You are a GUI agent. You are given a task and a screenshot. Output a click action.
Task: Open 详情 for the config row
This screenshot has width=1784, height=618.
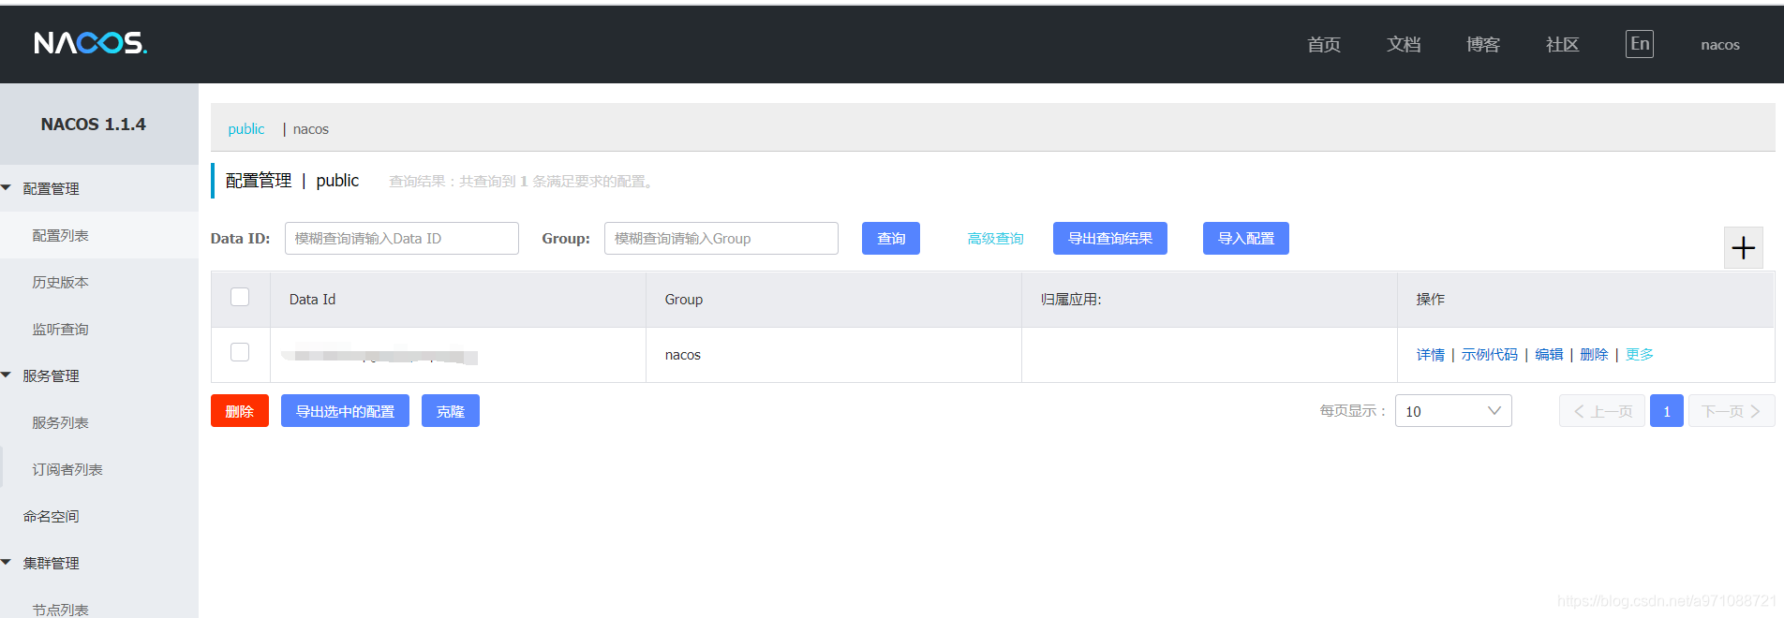tap(1430, 355)
